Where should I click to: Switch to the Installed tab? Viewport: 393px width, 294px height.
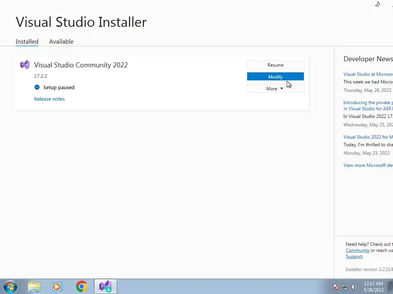[x=27, y=41]
